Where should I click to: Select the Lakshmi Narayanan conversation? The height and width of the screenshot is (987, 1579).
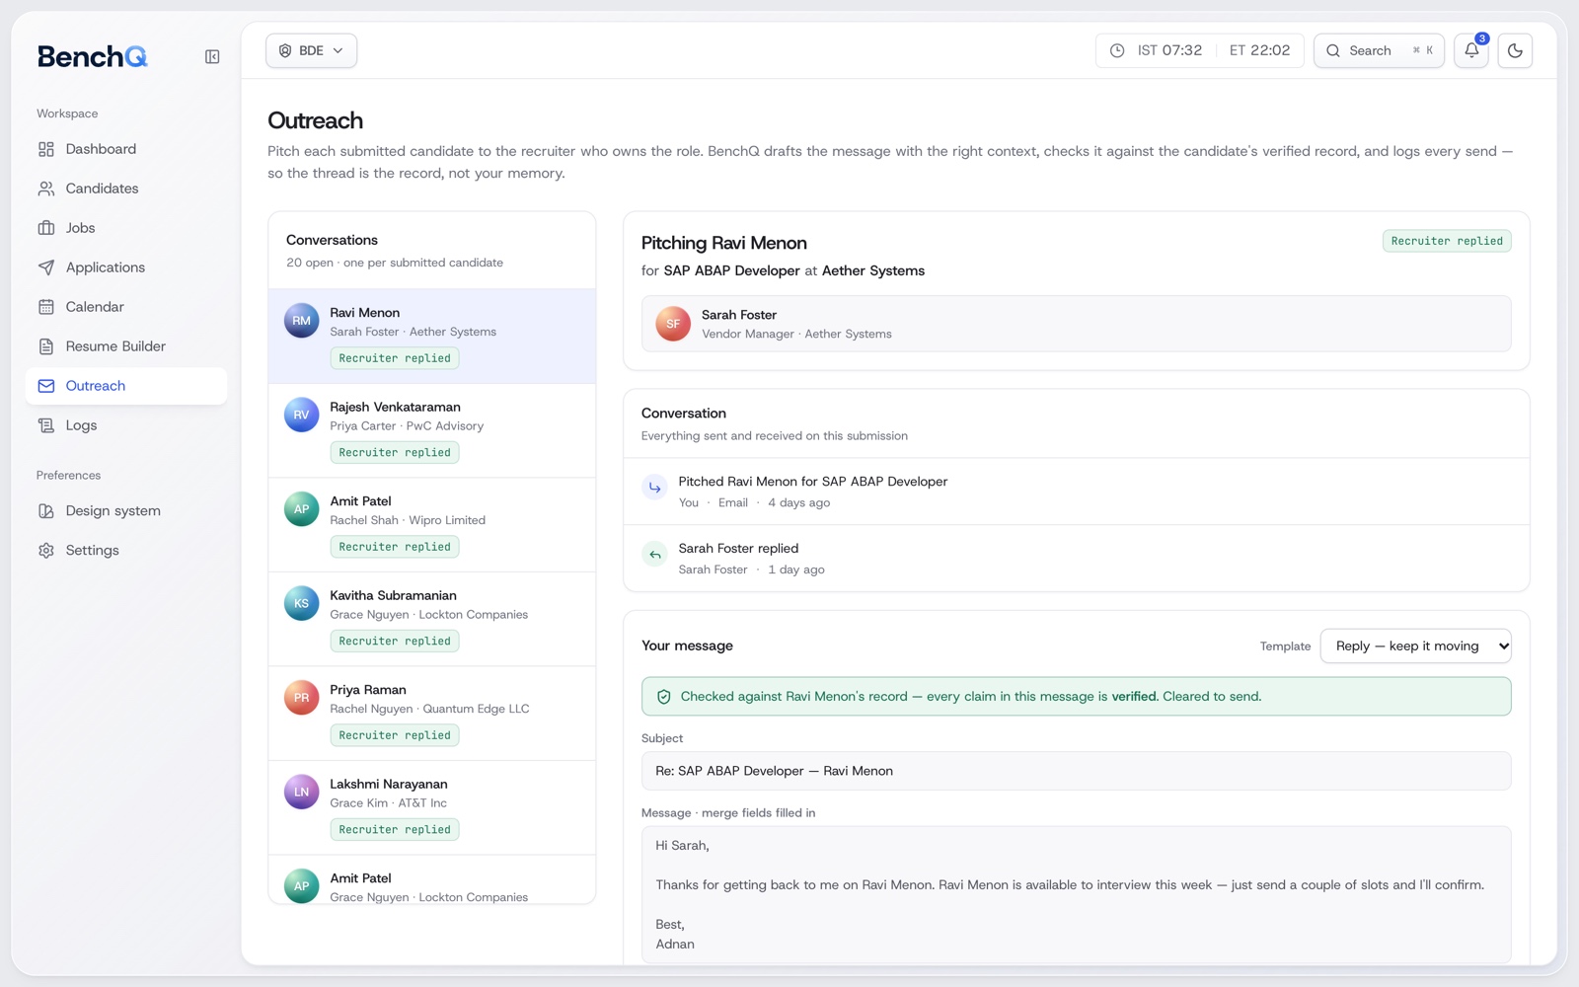click(x=432, y=807)
